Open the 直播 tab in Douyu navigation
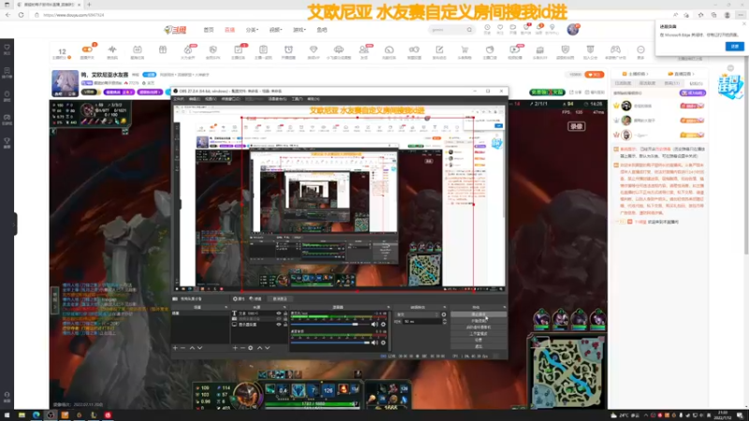This screenshot has height=421, width=749. pyautogui.click(x=229, y=30)
